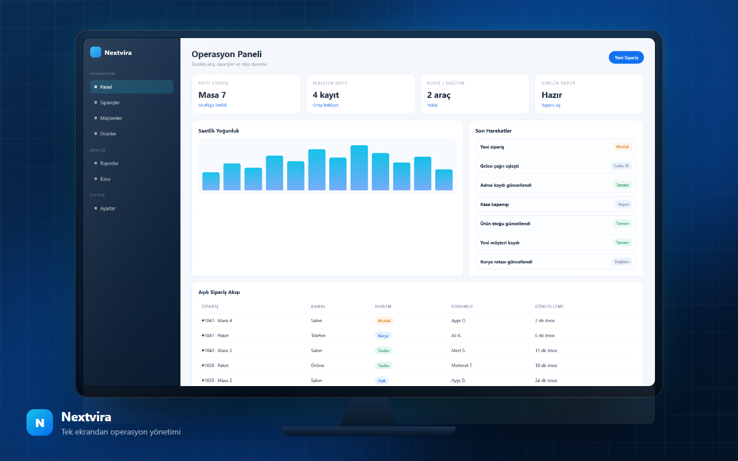This screenshot has width=738, height=461.
Task: Select the "Gelen çağrı eşleşti" activity entry
Action: (x=556, y=166)
